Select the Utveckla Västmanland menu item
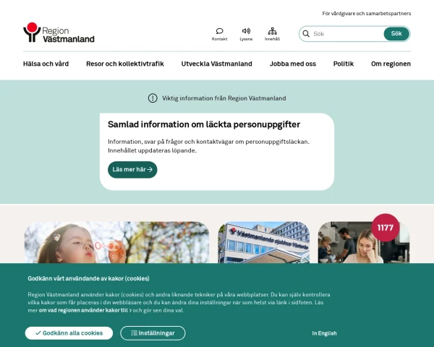434x347 pixels. tap(217, 64)
